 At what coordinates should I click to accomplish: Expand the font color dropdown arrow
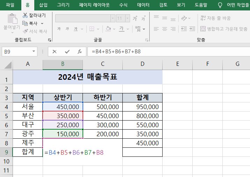click(128, 29)
